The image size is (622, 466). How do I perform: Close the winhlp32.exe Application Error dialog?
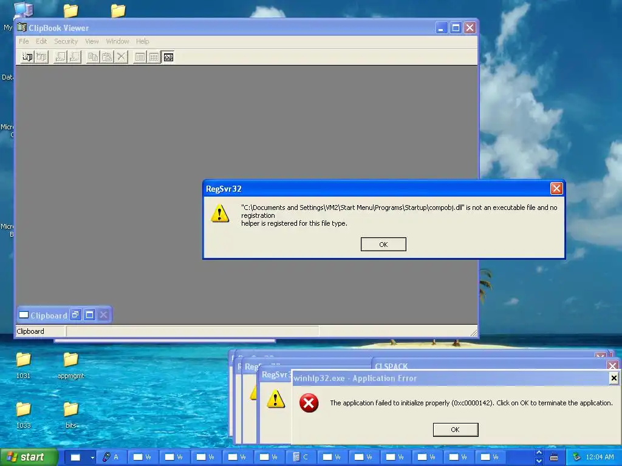tap(613, 378)
